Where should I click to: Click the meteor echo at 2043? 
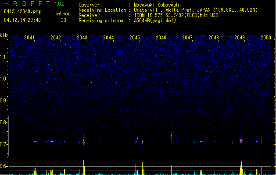[84, 141]
